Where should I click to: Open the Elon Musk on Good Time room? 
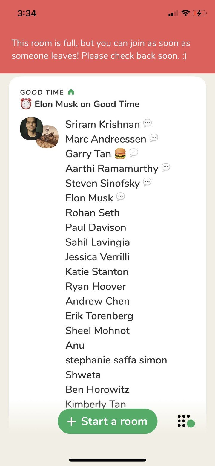87,104
